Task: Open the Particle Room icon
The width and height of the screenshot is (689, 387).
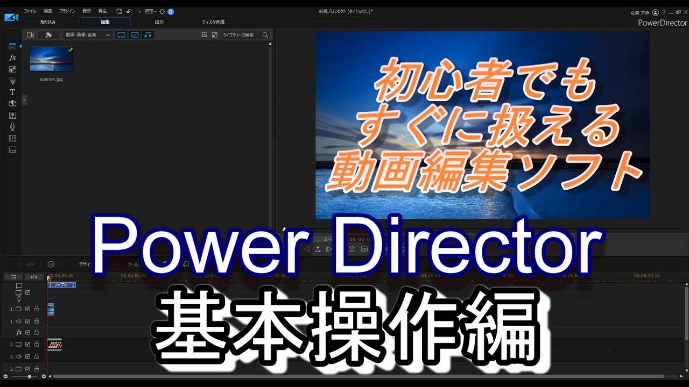Action: click(12, 81)
